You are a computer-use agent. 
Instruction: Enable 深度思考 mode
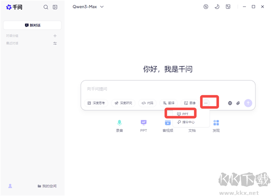click(x=96, y=103)
